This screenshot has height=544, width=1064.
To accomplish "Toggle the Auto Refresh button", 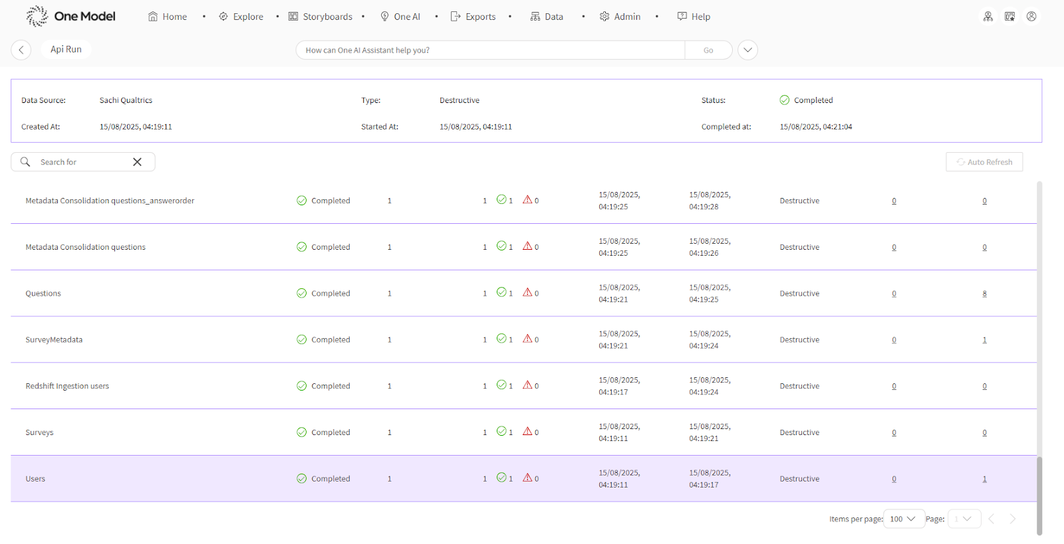I will [984, 162].
